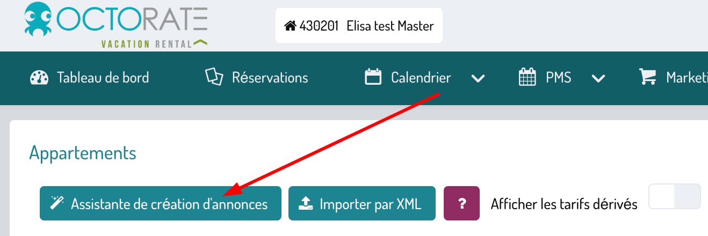Click the PMS grid calendar icon
708x236 pixels.
tap(528, 78)
